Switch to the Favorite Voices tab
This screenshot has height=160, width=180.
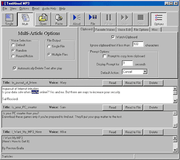point(105,30)
